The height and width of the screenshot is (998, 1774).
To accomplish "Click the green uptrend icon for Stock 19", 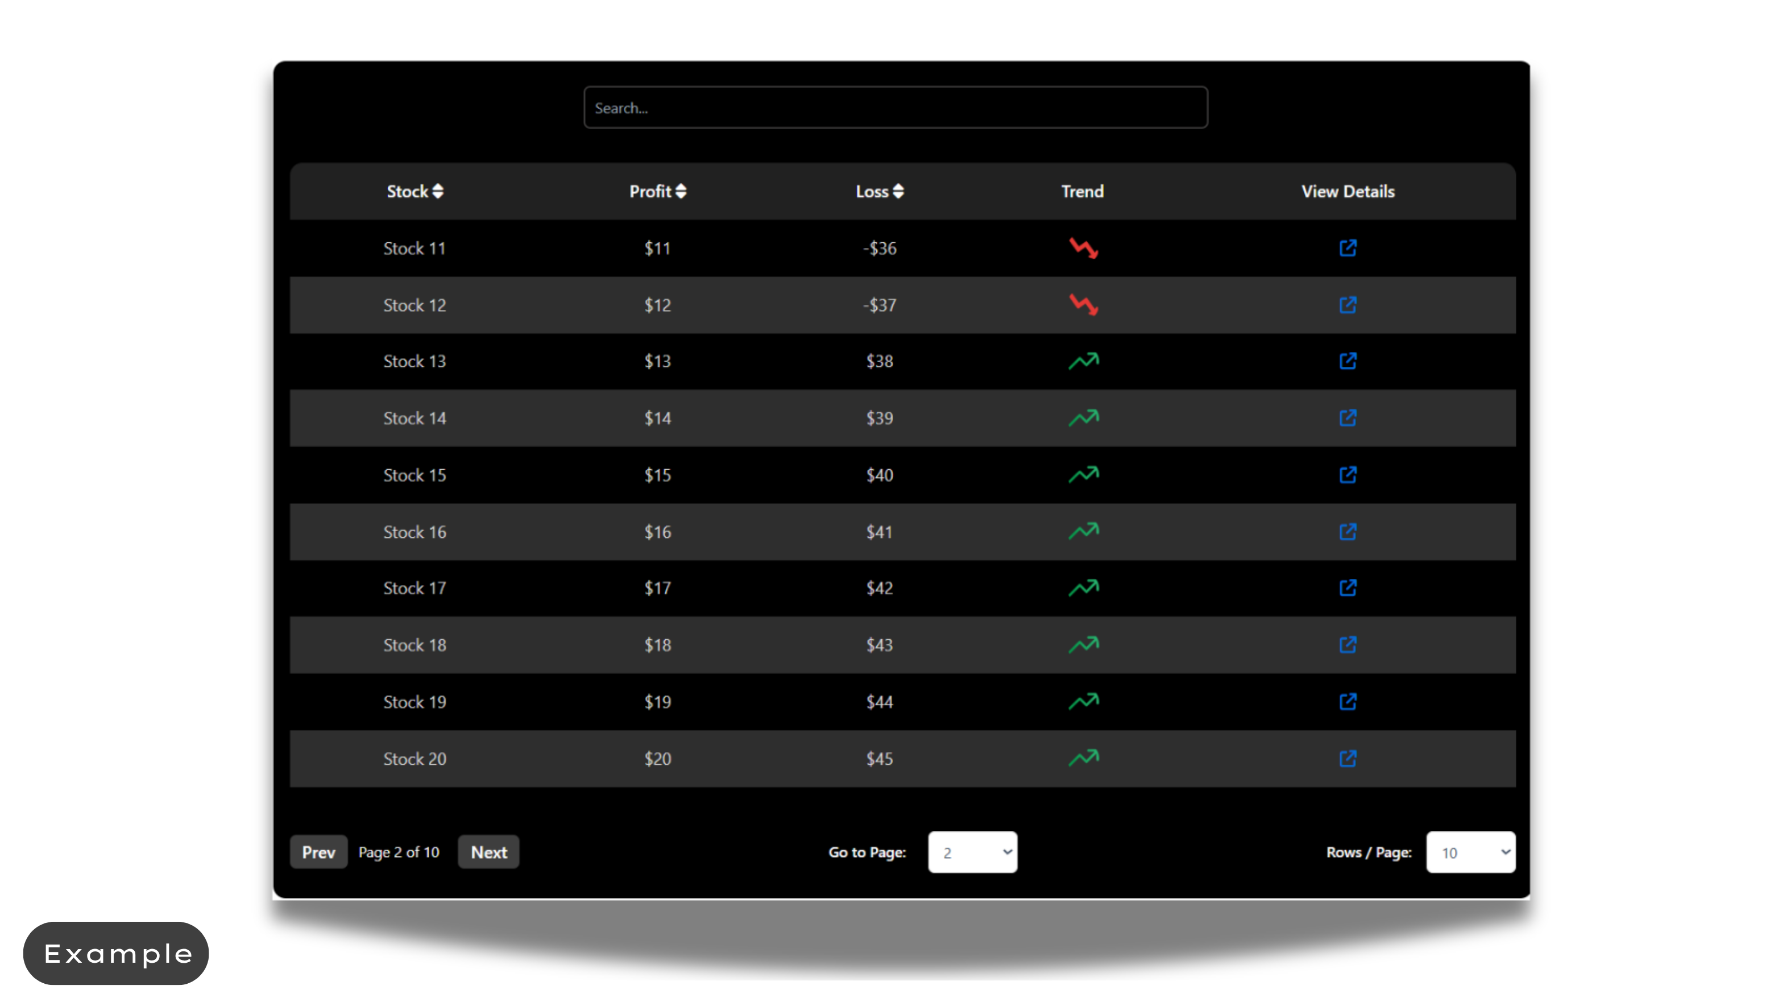I will coord(1083,701).
